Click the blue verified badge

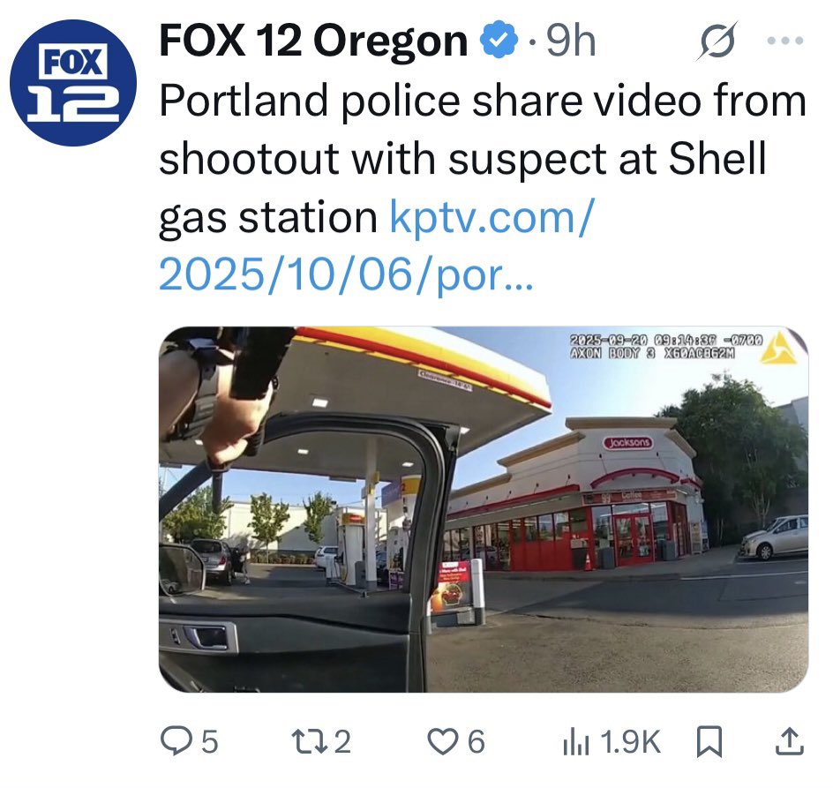(499, 41)
